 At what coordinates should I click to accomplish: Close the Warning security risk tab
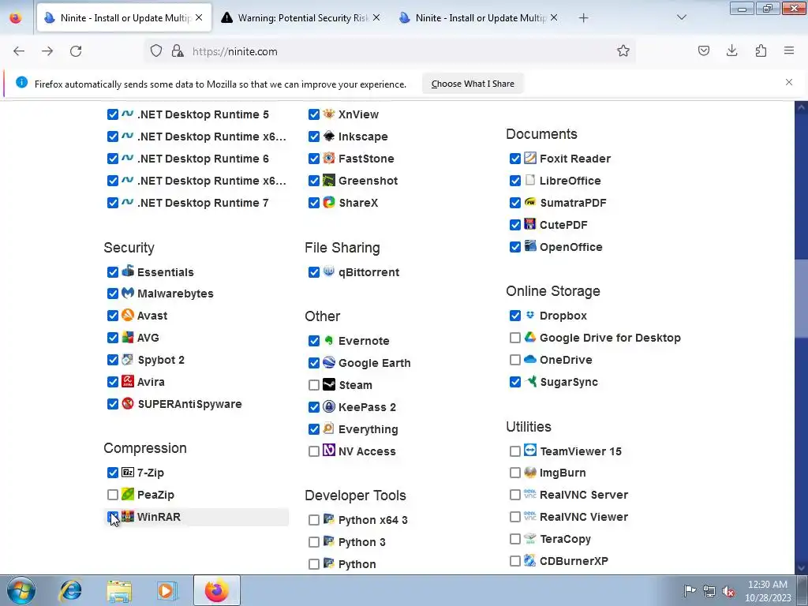pos(376,17)
